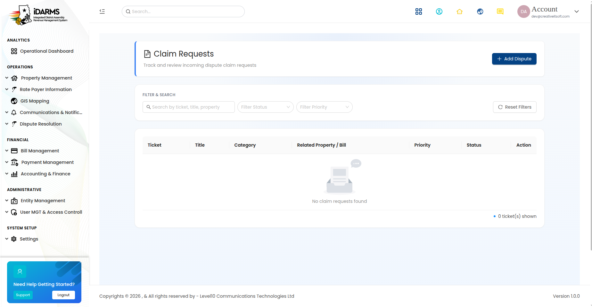Click the iDARMS logo
Screen dimensions: 592x307
click(x=38, y=15)
